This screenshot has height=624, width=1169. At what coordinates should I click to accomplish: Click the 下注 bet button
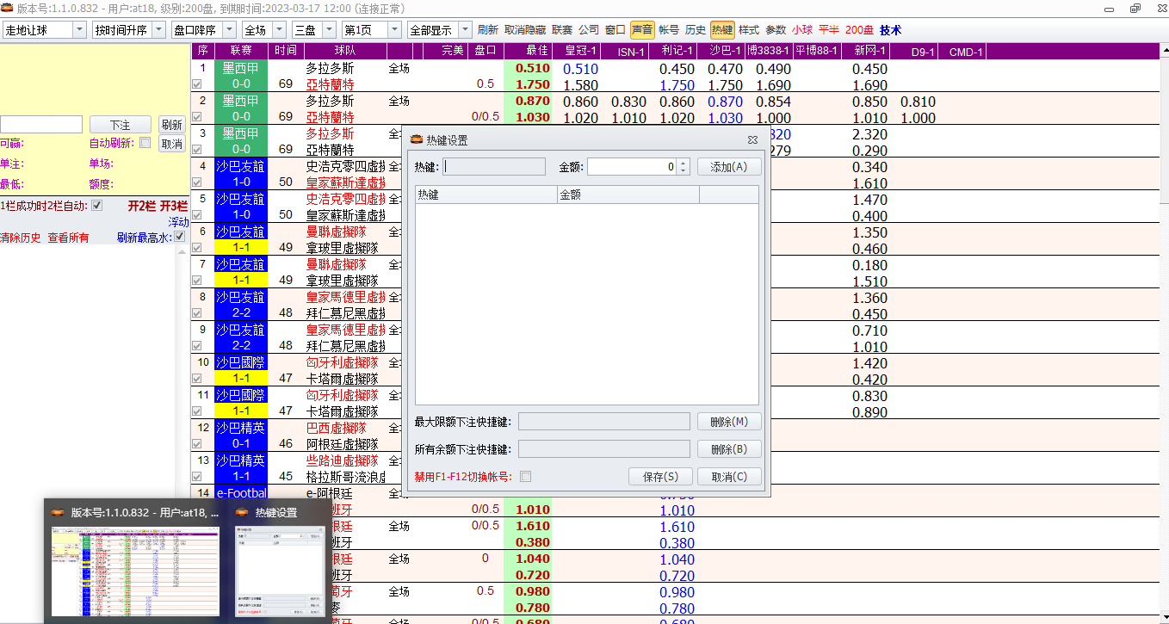pyautogui.click(x=120, y=125)
